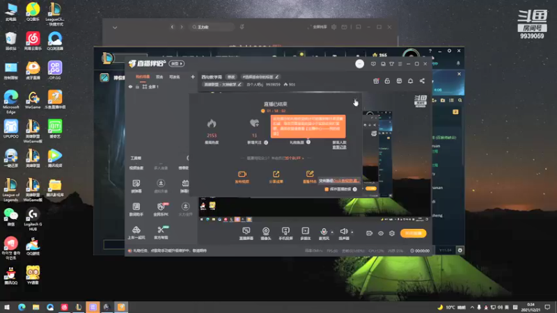Open the scissors clip tool in toolbox
This screenshot has height=313, width=557.
tap(161, 232)
